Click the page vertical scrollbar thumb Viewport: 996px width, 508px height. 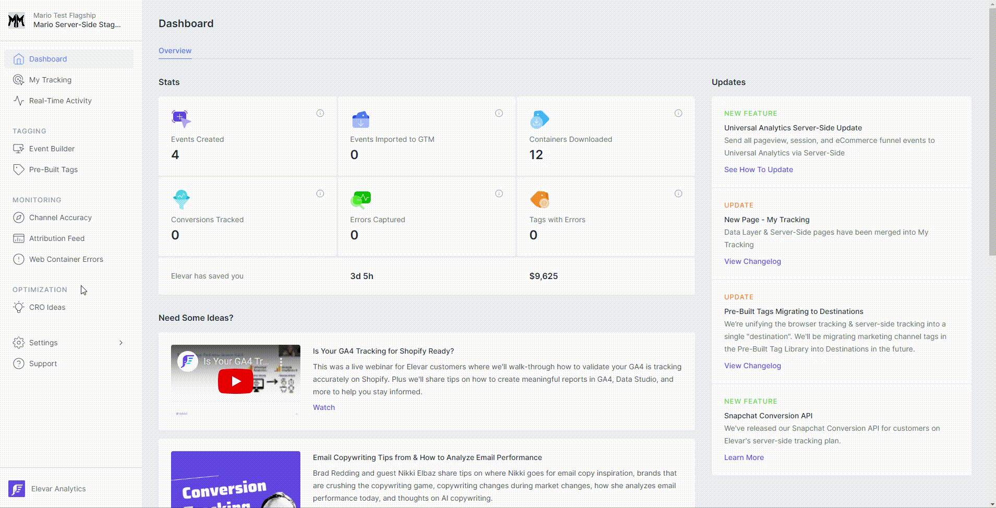pyautogui.click(x=992, y=131)
